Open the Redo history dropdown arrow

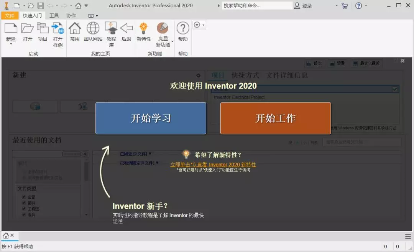coord(71,5)
